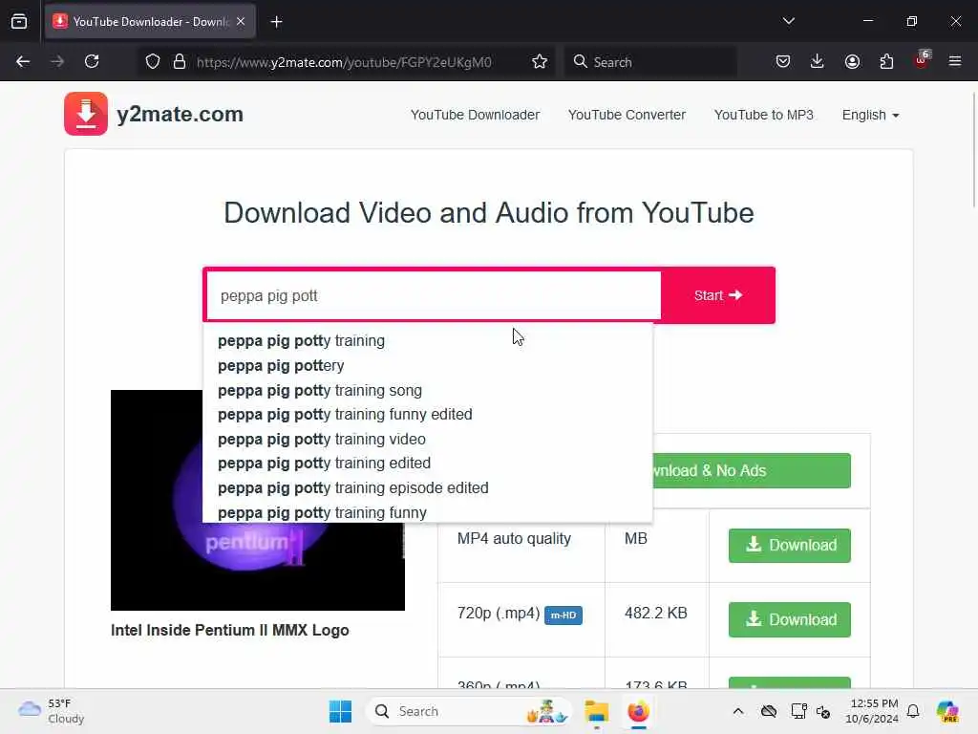Open the notifications bell in system tray
Screen dimensions: 978x734
(x=913, y=711)
